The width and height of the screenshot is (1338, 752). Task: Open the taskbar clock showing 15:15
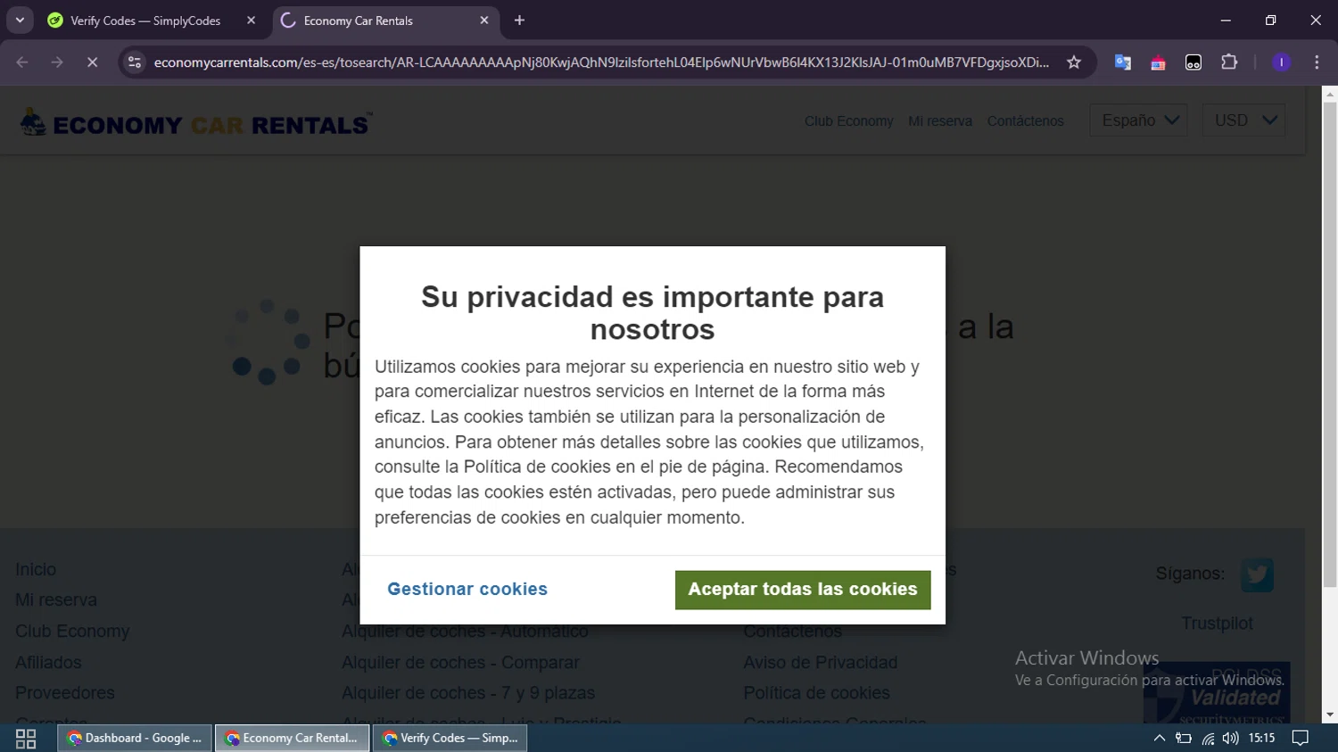coord(1261,739)
